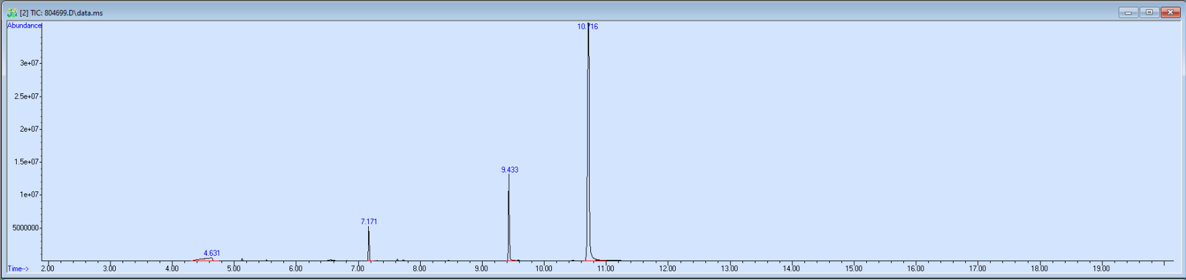Maximize the TIC chromatogram window
The image size is (1186, 280).
(x=1149, y=12)
